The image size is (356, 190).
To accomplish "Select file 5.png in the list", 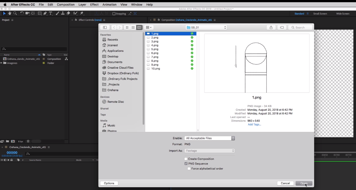I will point(154,49).
